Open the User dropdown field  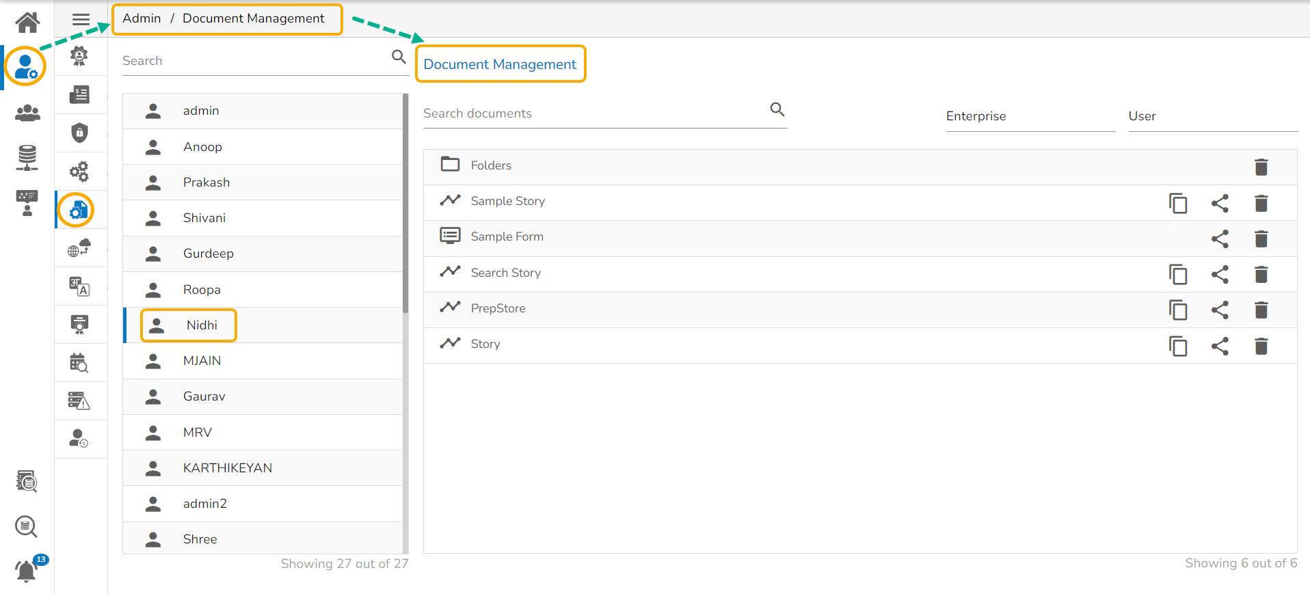click(x=1212, y=116)
